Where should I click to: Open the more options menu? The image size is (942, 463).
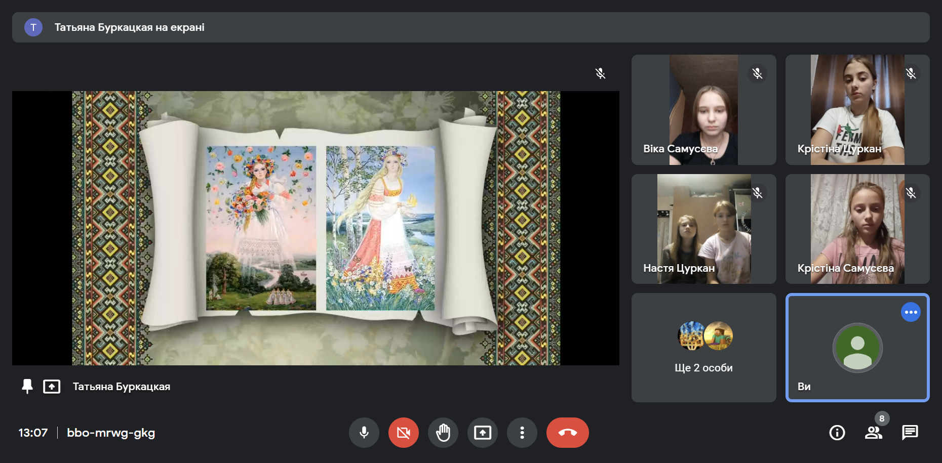[522, 433]
